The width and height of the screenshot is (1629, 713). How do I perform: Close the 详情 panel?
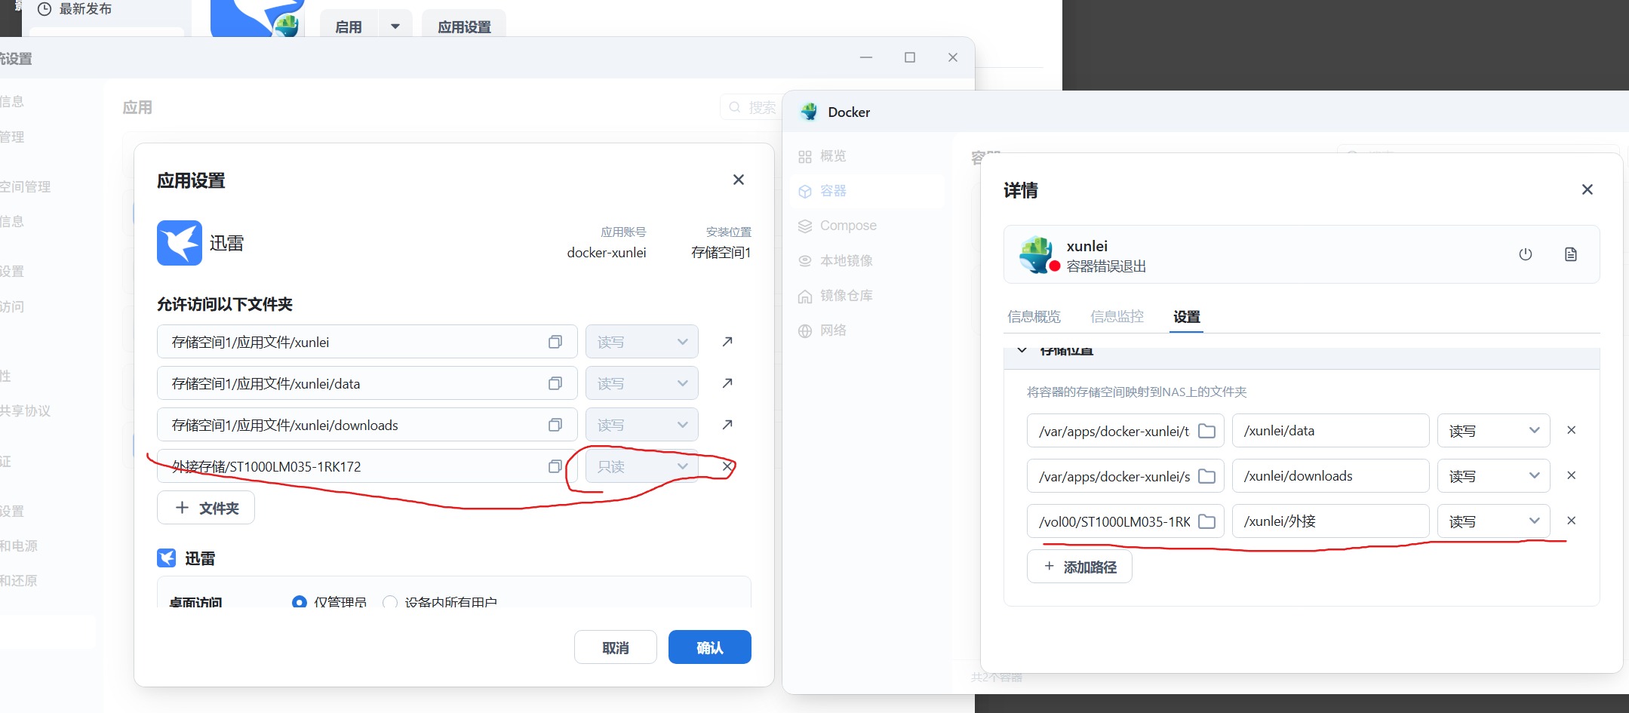click(1588, 189)
